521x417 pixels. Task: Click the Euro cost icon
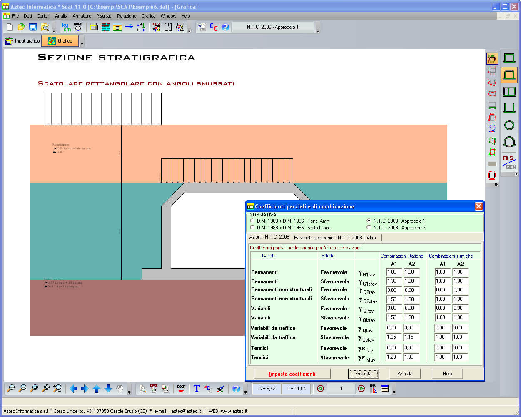(x=213, y=27)
